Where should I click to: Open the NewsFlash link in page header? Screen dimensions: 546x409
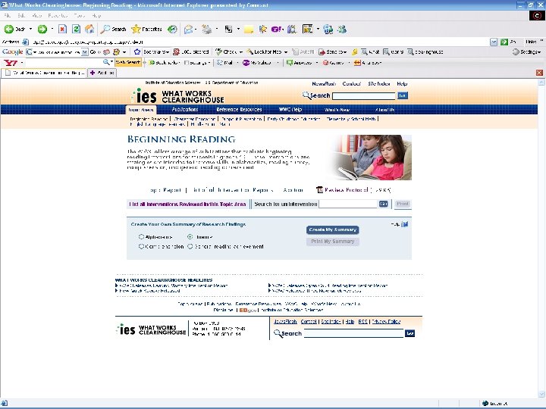click(x=324, y=84)
